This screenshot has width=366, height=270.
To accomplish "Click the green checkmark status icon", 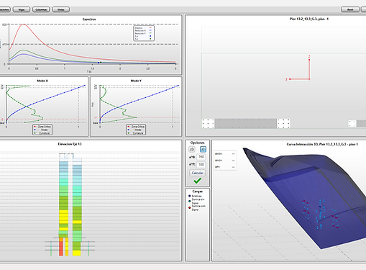I will [197, 181].
